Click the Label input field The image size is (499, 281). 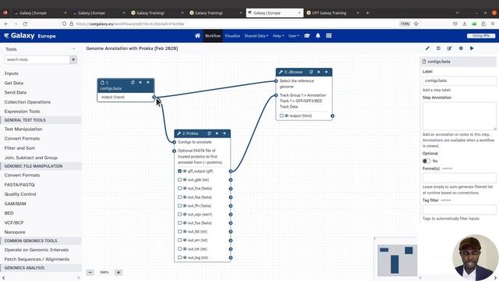tap(459, 80)
